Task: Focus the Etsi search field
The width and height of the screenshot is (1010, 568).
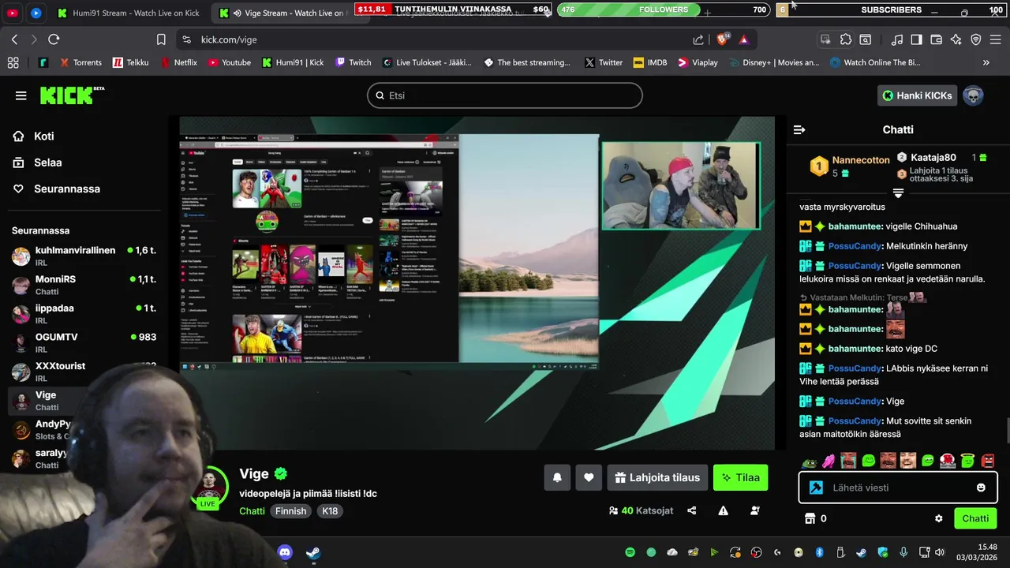Action: click(505, 95)
